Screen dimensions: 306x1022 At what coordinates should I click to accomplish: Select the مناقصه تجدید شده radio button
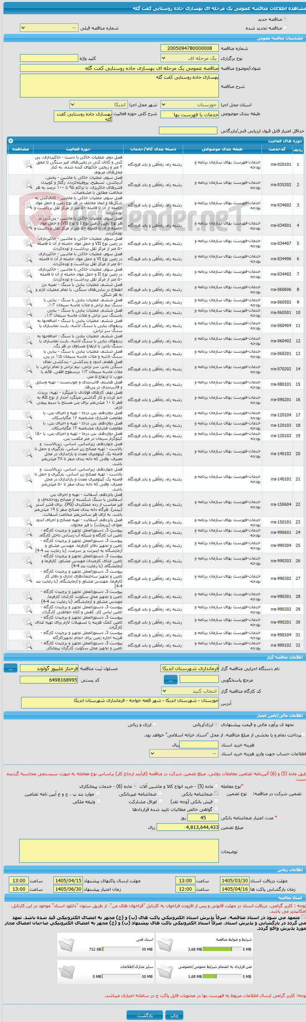click(x=285, y=28)
